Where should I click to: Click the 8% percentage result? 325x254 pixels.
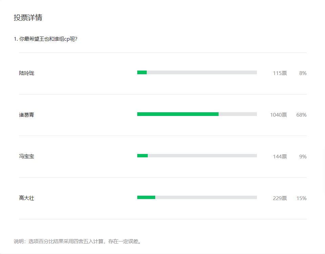(303, 73)
